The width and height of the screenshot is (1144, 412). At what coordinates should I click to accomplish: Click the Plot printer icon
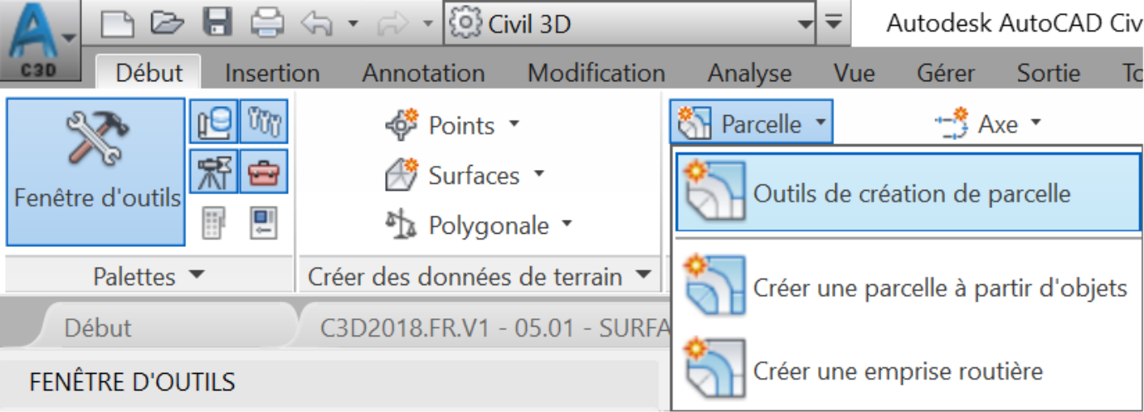click(267, 24)
